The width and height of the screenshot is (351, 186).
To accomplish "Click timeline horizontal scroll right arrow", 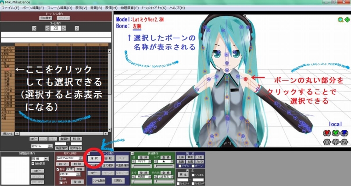I will pyautogui.click(x=106, y=134).
